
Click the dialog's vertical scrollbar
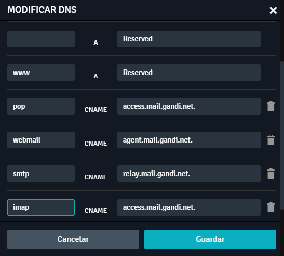[x=282, y=136]
